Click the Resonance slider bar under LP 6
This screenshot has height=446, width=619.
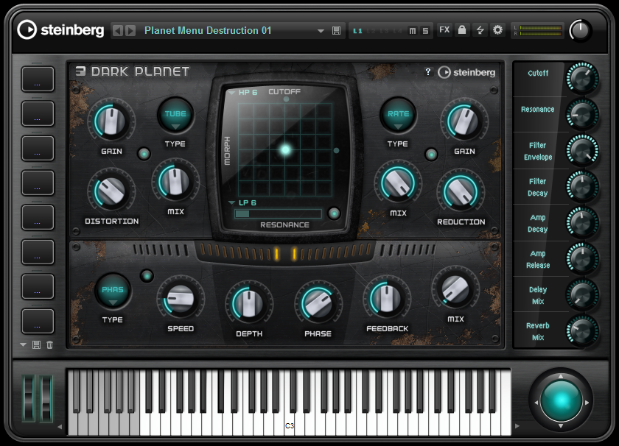click(x=279, y=213)
